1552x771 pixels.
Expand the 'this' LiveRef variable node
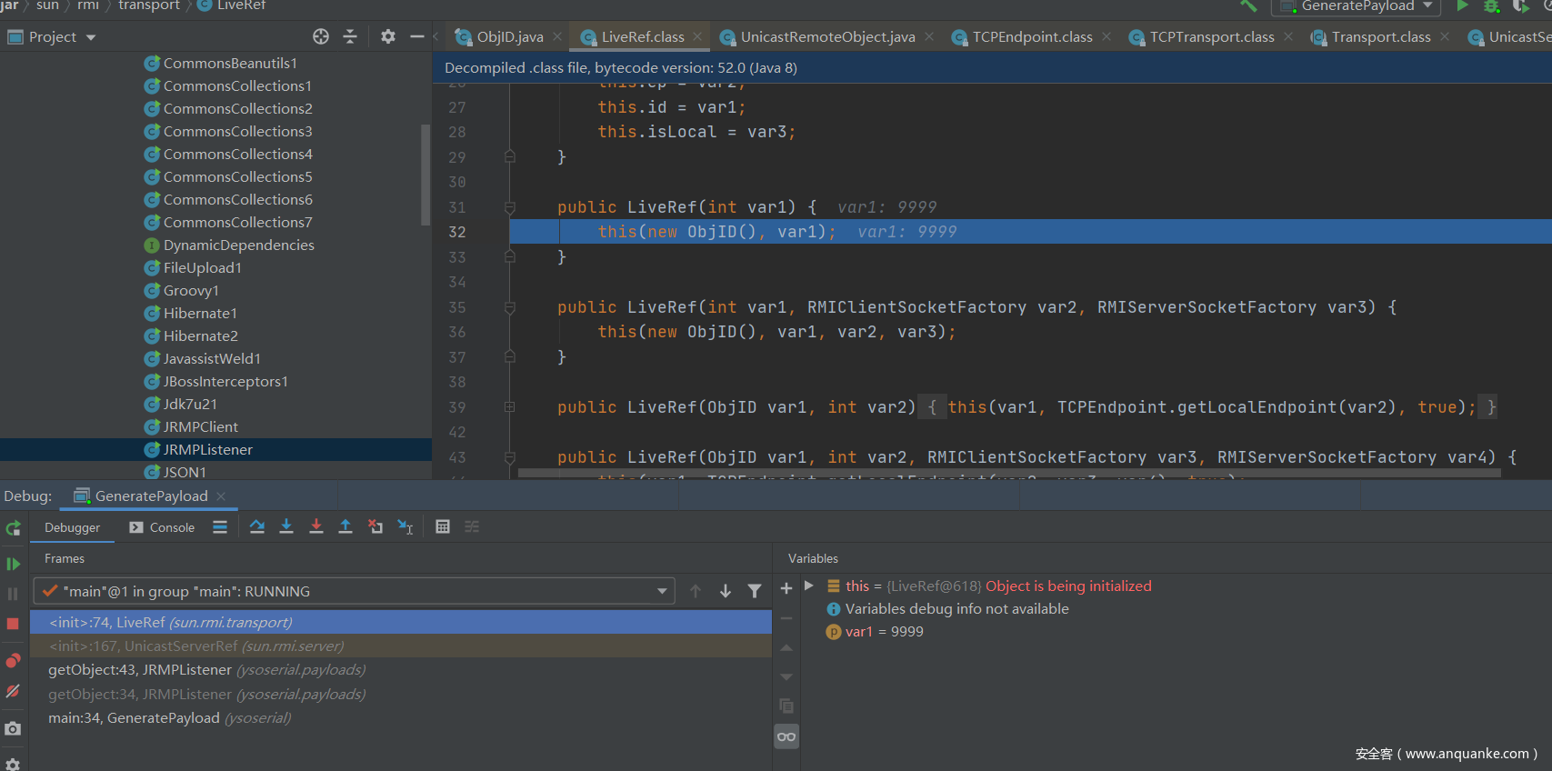[808, 586]
